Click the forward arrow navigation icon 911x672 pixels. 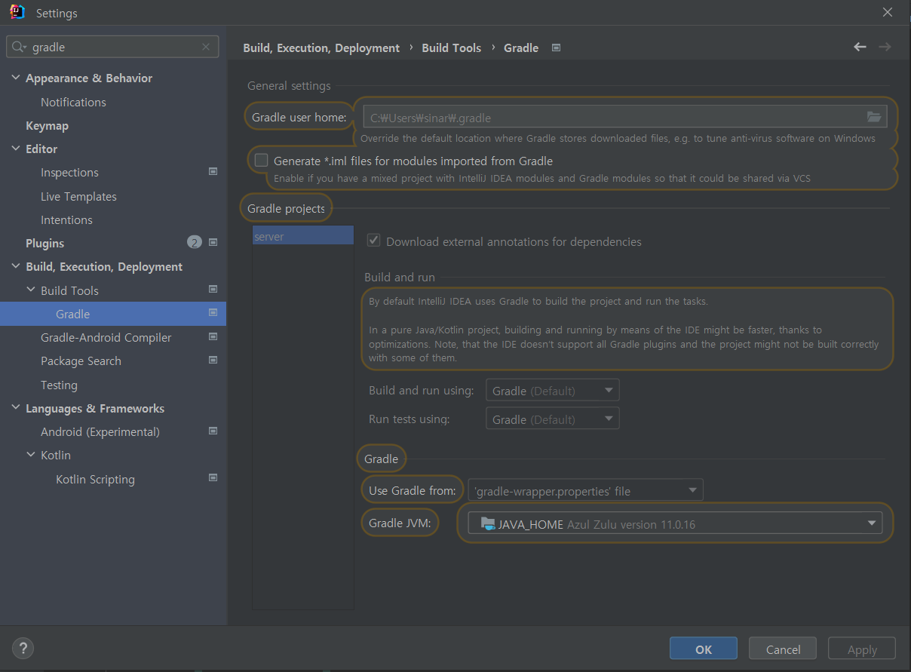click(x=885, y=47)
